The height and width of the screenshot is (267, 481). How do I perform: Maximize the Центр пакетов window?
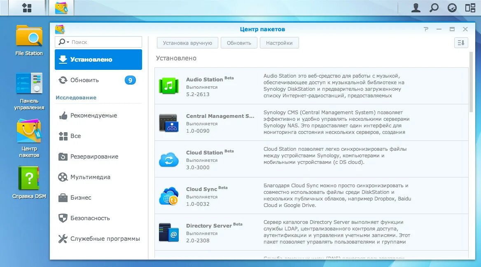tap(452, 29)
